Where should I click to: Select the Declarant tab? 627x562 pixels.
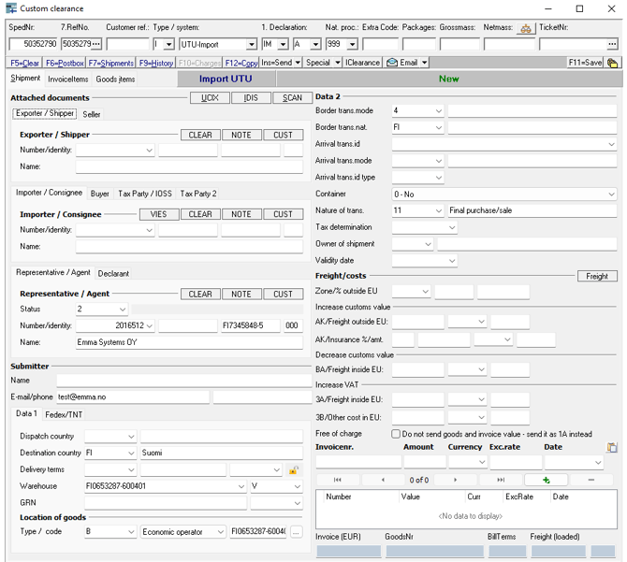pyautogui.click(x=113, y=274)
